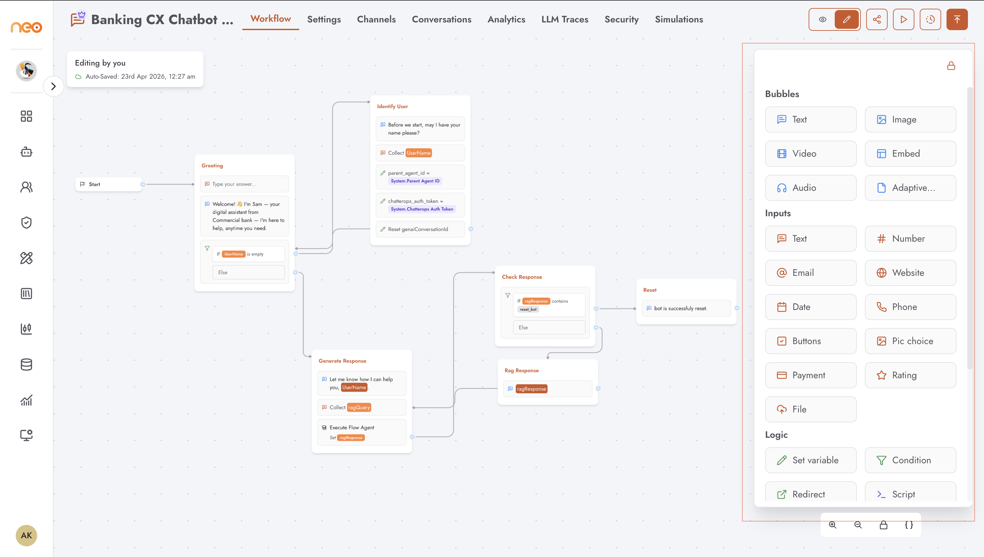Open the shield icon in left sidebar
This screenshot has width=984, height=557.
point(26,223)
